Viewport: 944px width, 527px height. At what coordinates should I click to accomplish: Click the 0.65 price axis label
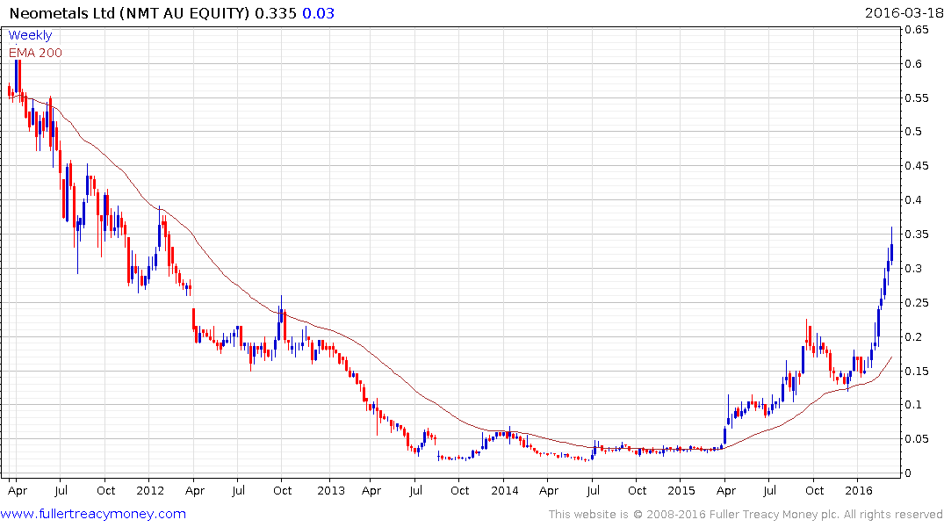(x=916, y=30)
